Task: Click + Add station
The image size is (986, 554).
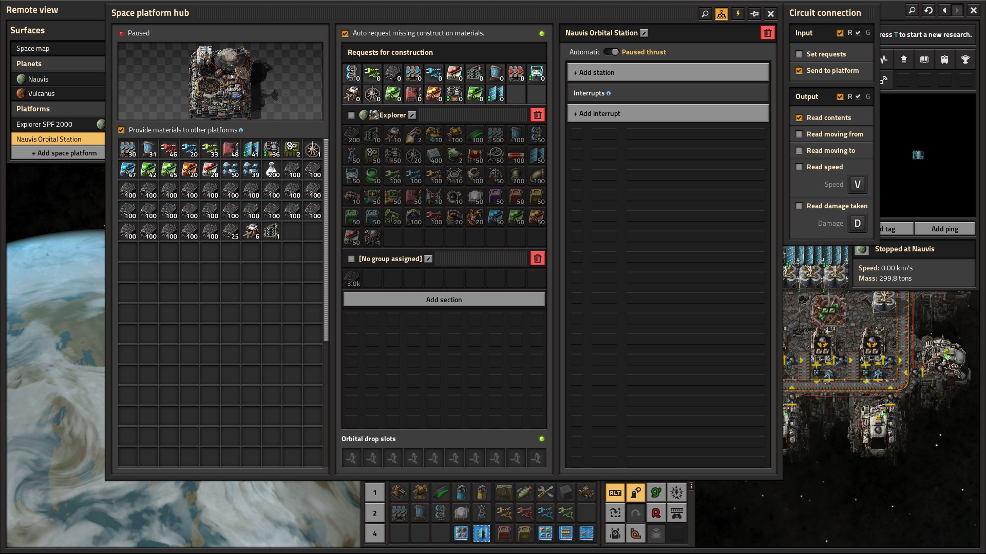Action: coord(668,72)
